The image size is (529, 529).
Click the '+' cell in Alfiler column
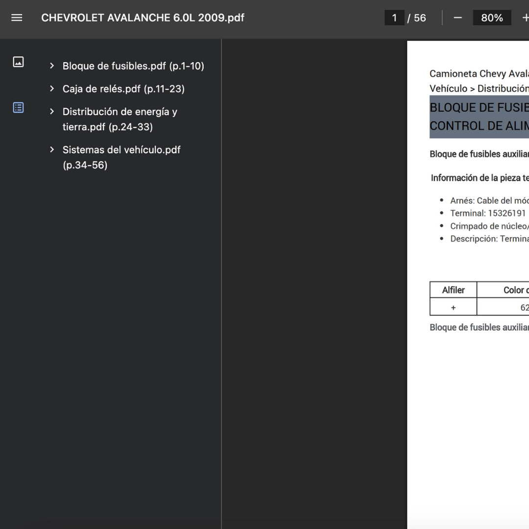pyautogui.click(x=453, y=307)
